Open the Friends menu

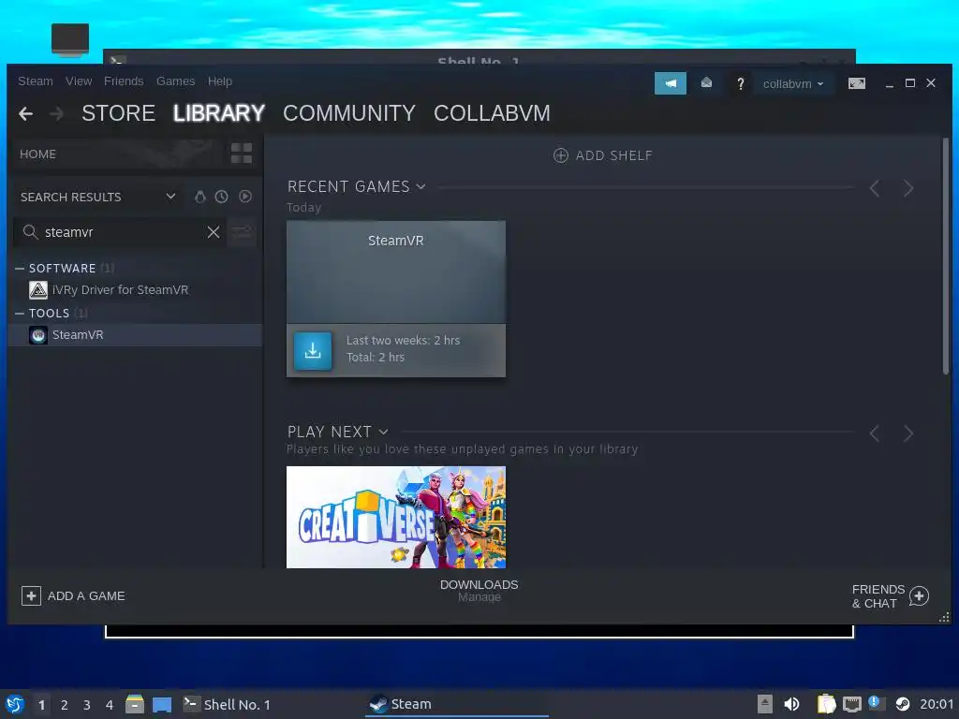pyautogui.click(x=124, y=81)
